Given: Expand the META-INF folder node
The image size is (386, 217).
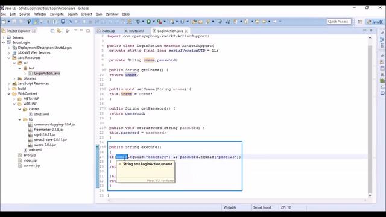Looking at the screenshot, I should (x=14, y=99).
